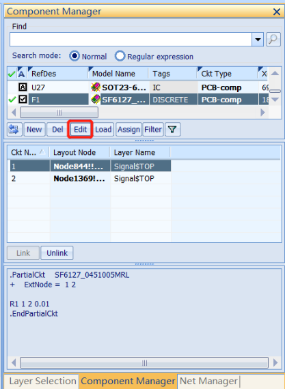
Task: Click the '.PartialCkt SF6127_0451005MRL' line
Action: (x=70, y=275)
